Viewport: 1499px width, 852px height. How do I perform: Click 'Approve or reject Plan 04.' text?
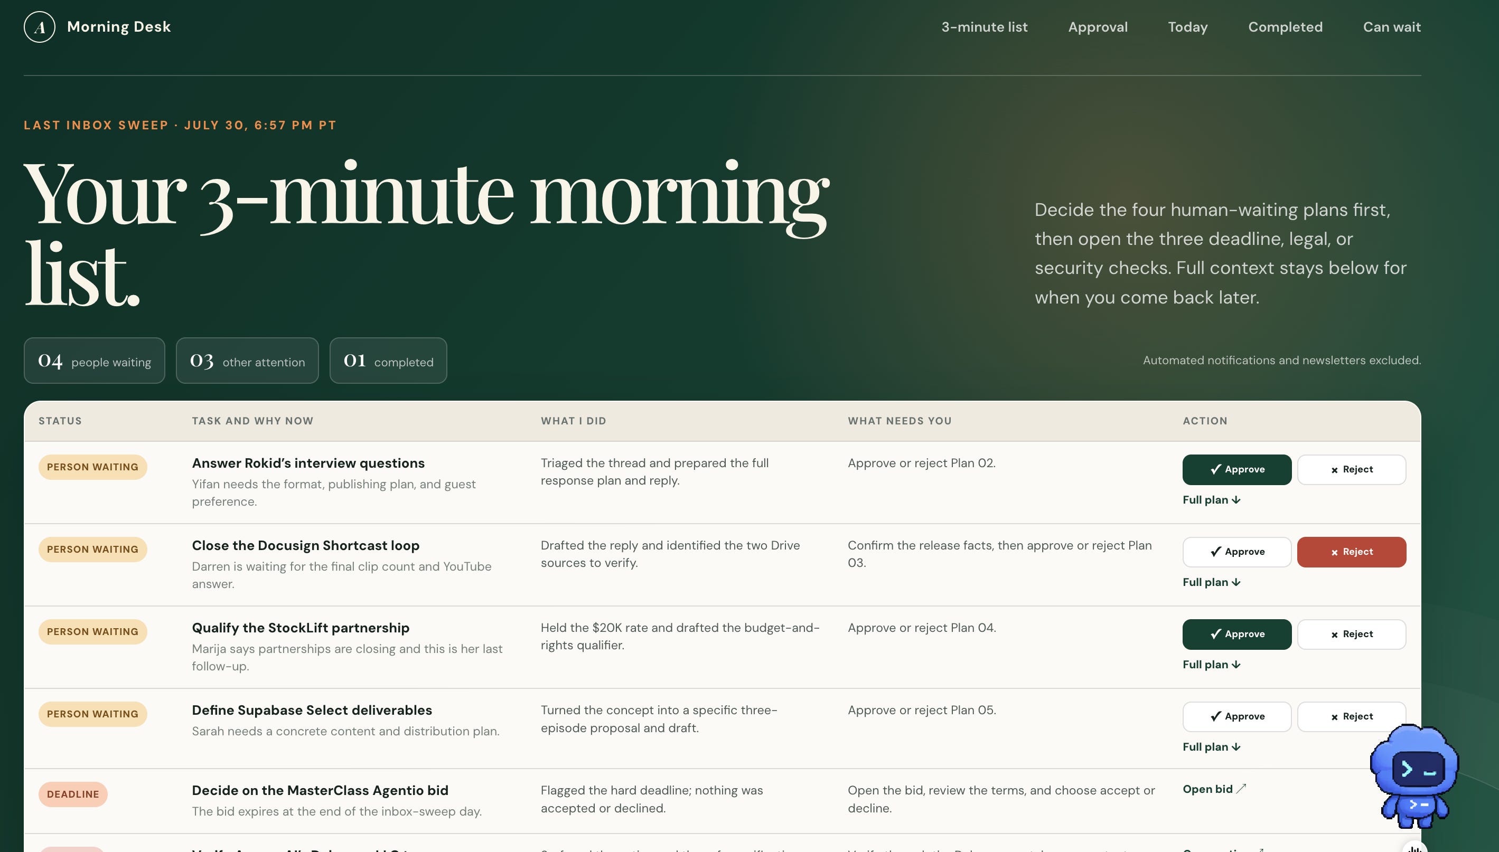coord(921,628)
